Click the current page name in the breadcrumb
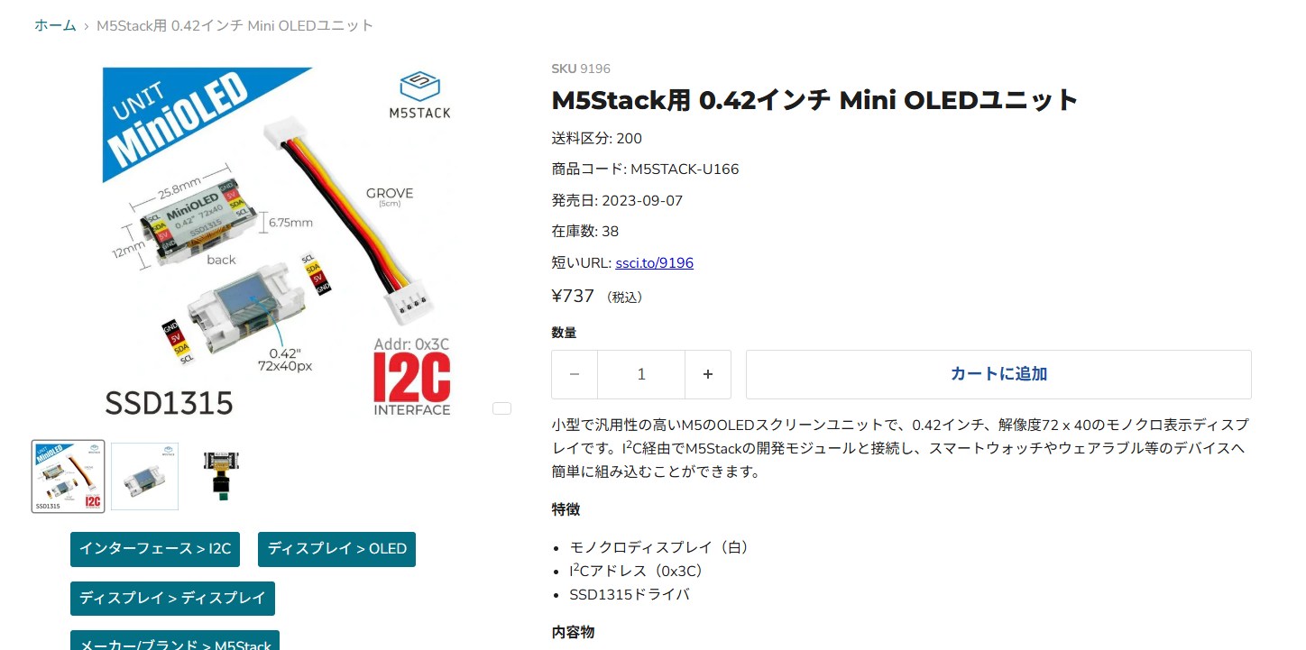 [235, 25]
